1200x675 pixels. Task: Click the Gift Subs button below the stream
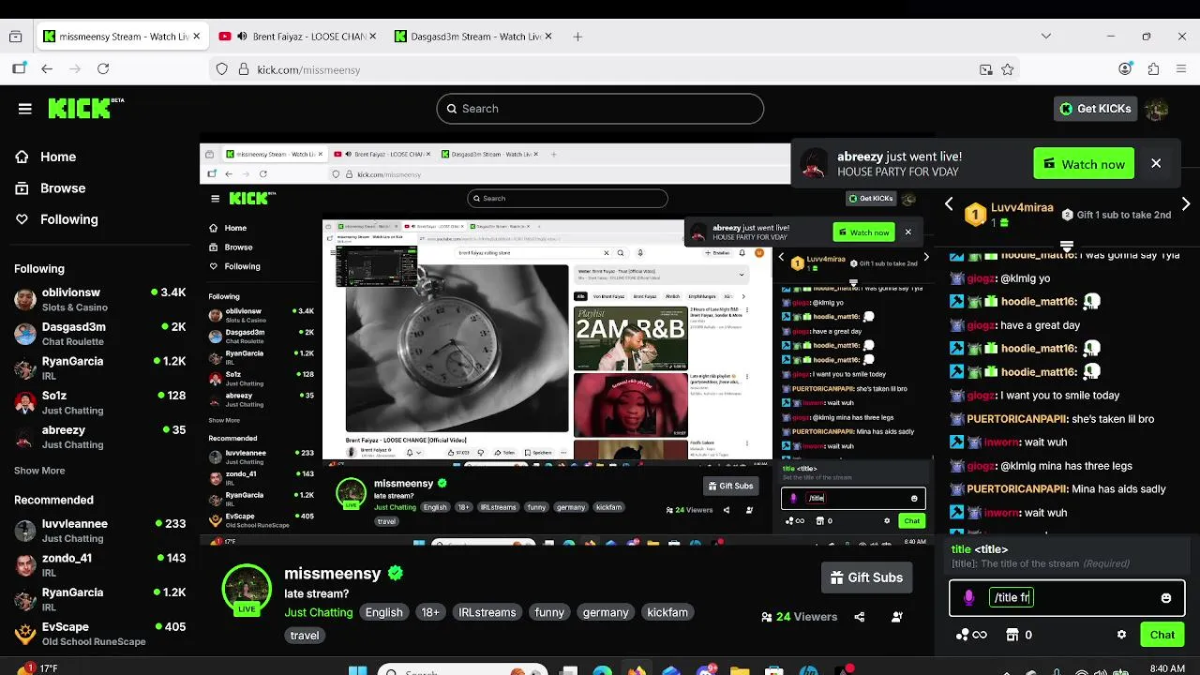coord(866,577)
